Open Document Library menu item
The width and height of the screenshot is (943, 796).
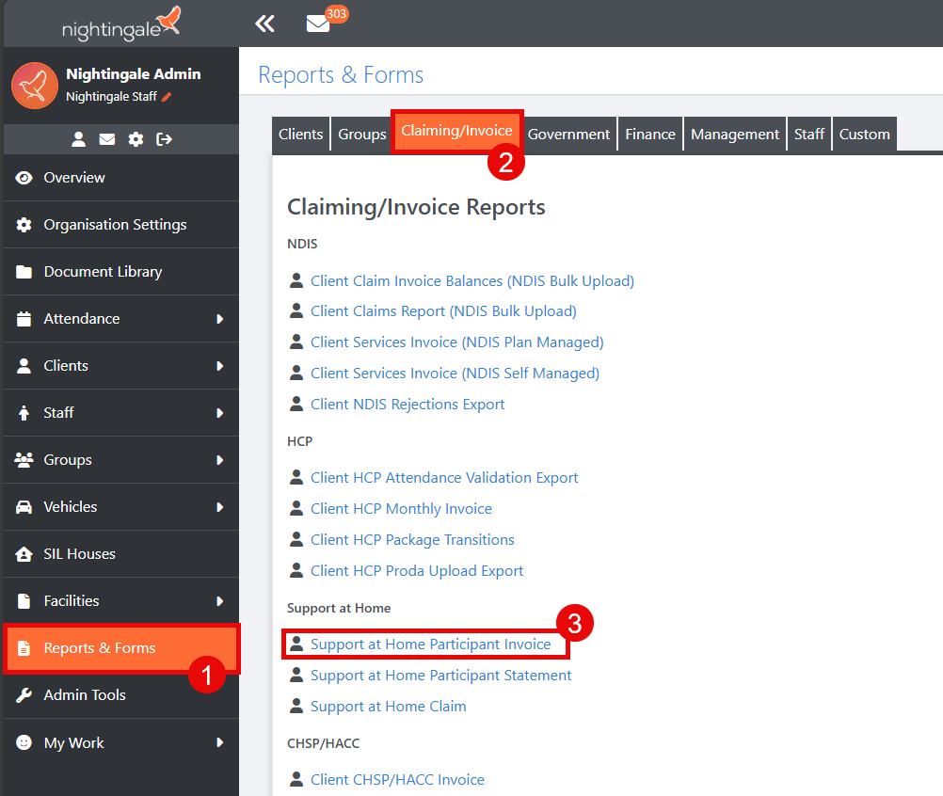121,272
